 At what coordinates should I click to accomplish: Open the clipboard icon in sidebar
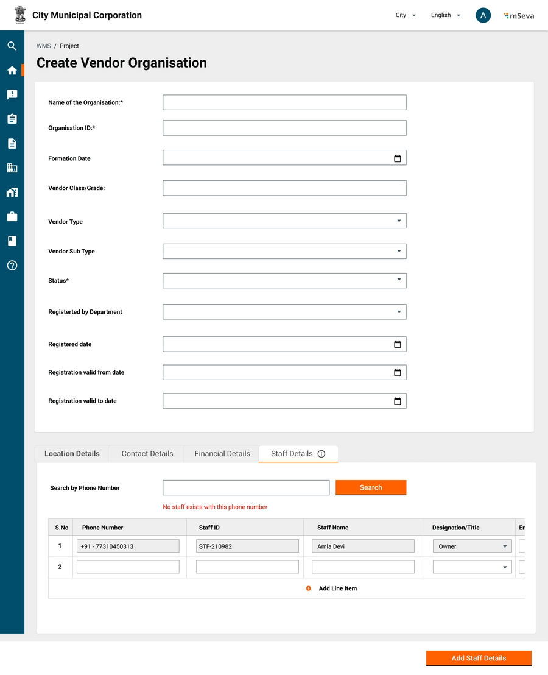(12, 119)
